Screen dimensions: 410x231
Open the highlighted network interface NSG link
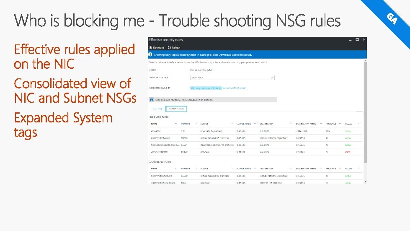coord(206,88)
